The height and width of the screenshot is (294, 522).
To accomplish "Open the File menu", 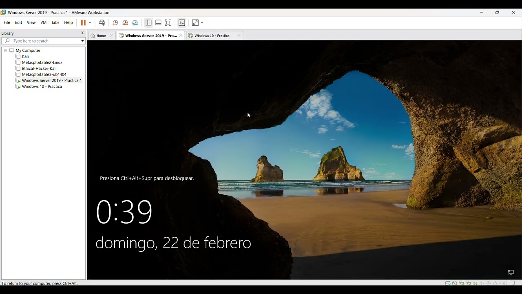I will pos(7,22).
